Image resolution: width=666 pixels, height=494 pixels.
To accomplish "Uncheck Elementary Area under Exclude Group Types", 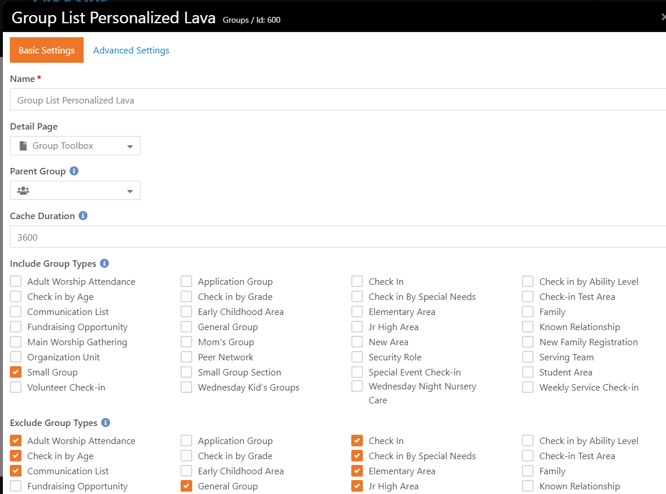I will pyautogui.click(x=357, y=471).
